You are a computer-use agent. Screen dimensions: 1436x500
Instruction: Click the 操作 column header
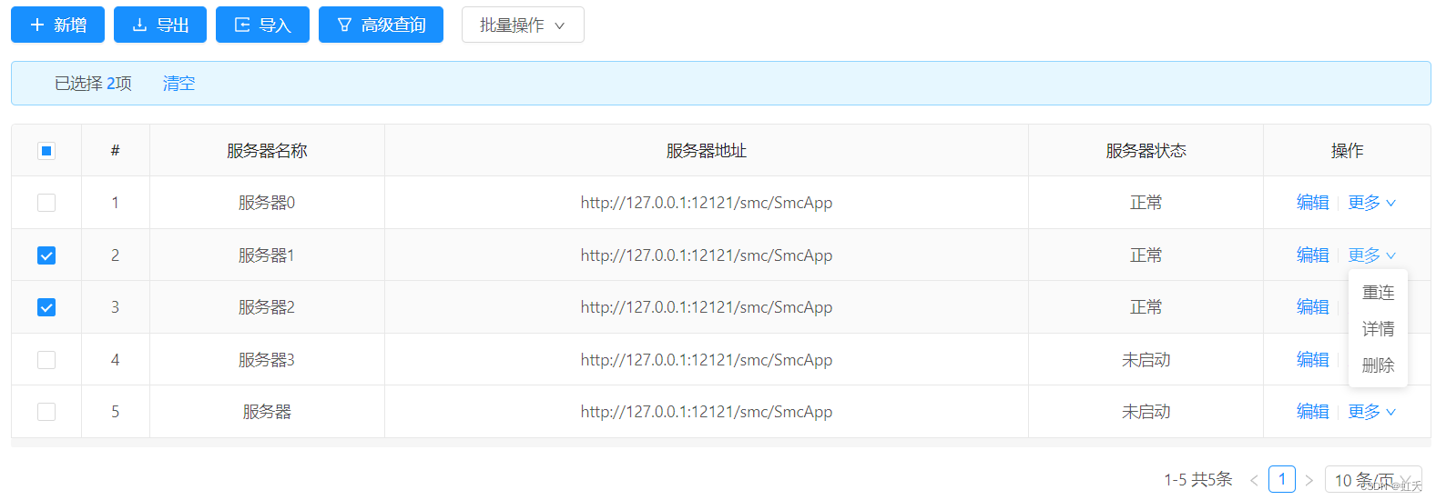(1347, 151)
